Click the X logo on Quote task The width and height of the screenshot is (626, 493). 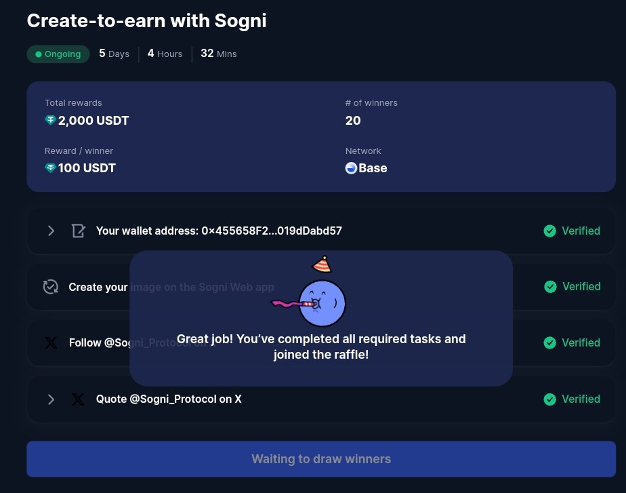(78, 399)
